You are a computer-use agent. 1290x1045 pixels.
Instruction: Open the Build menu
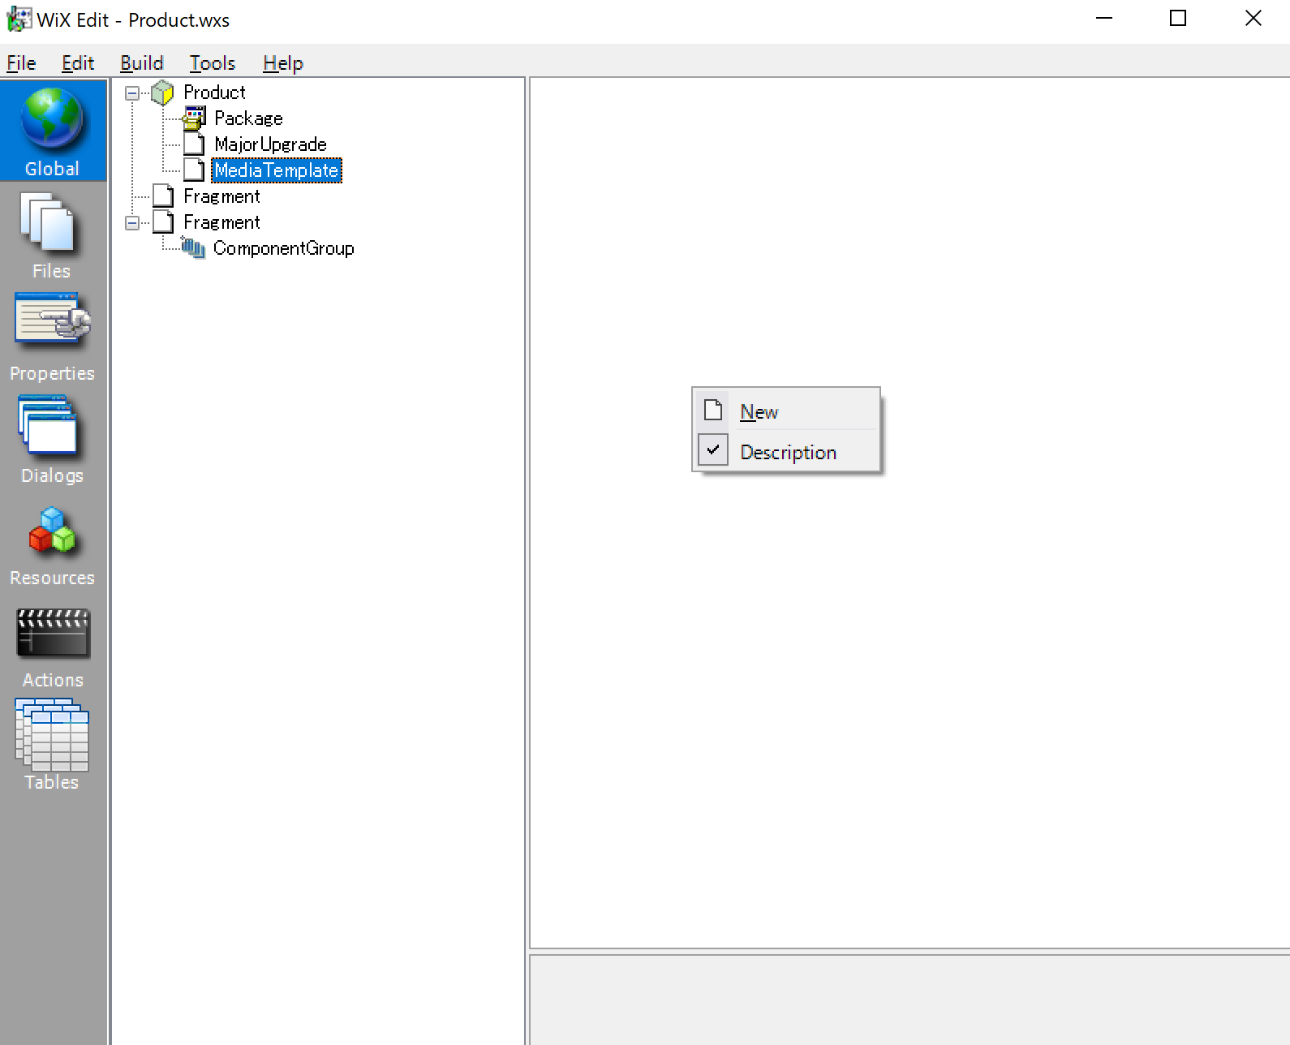pyautogui.click(x=142, y=63)
